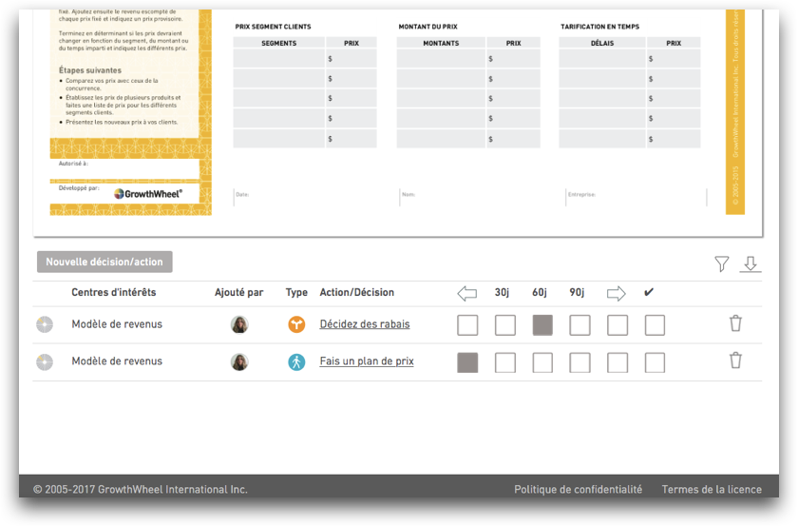This screenshot has width=798, height=526.
Task: Click first SEGMENTS cell in Prix segment clients
Action: pyautogui.click(x=279, y=59)
